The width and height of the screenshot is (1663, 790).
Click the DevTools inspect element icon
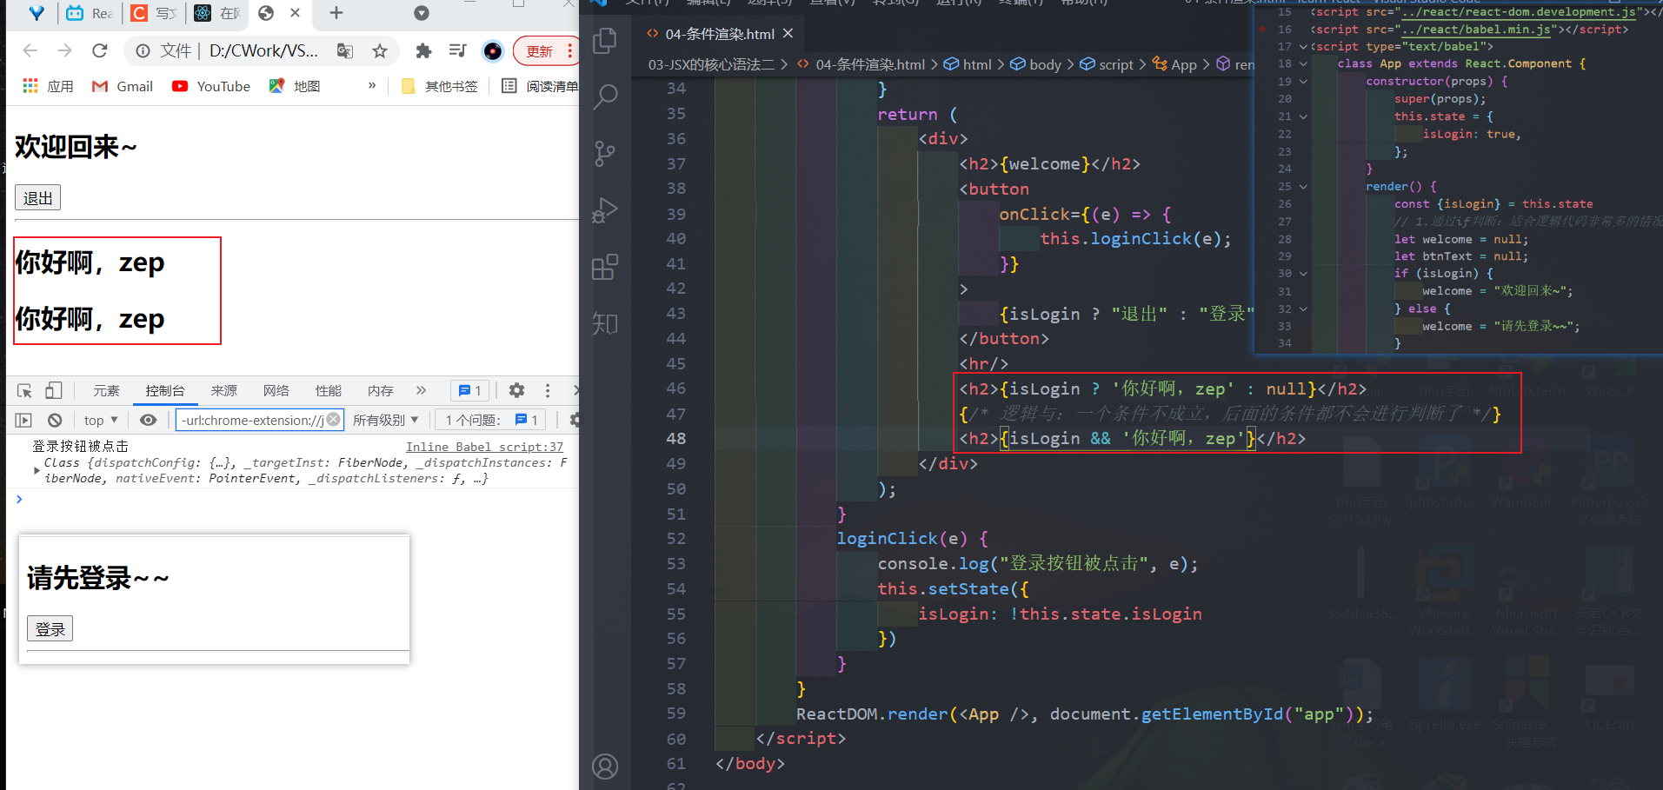24,391
